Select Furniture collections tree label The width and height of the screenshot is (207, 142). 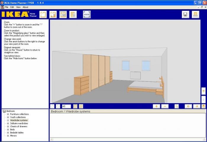pyautogui.click(x=20, y=114)
